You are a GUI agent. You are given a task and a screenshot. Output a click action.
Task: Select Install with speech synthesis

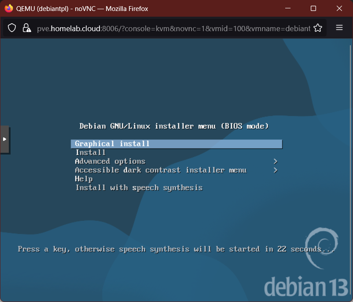[138, 187]
